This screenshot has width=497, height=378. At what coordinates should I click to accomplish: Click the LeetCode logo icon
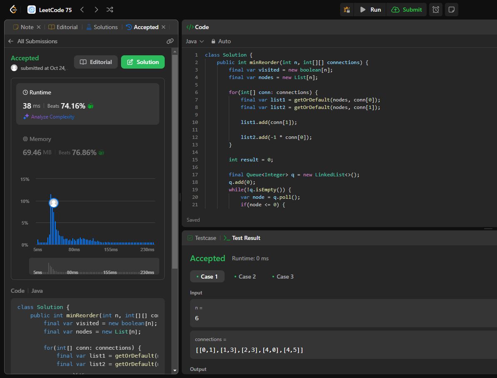[x=13, y=10]
